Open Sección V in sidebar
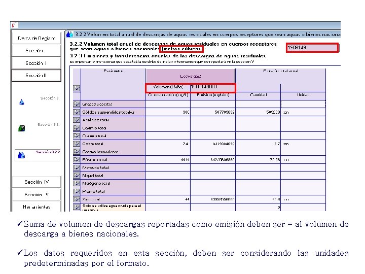 (36, 194)
